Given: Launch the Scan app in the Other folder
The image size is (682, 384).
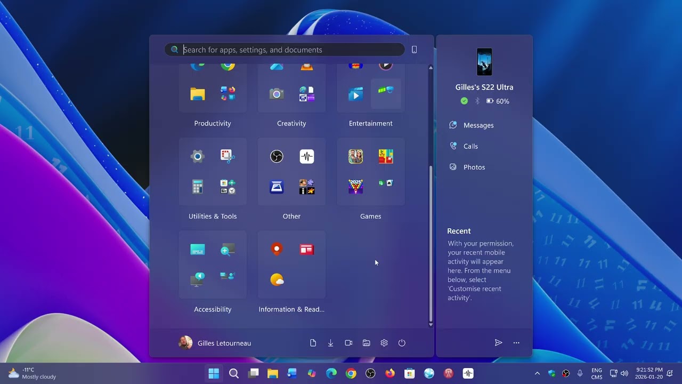Looking at the screenshot, I should [277, 187].
